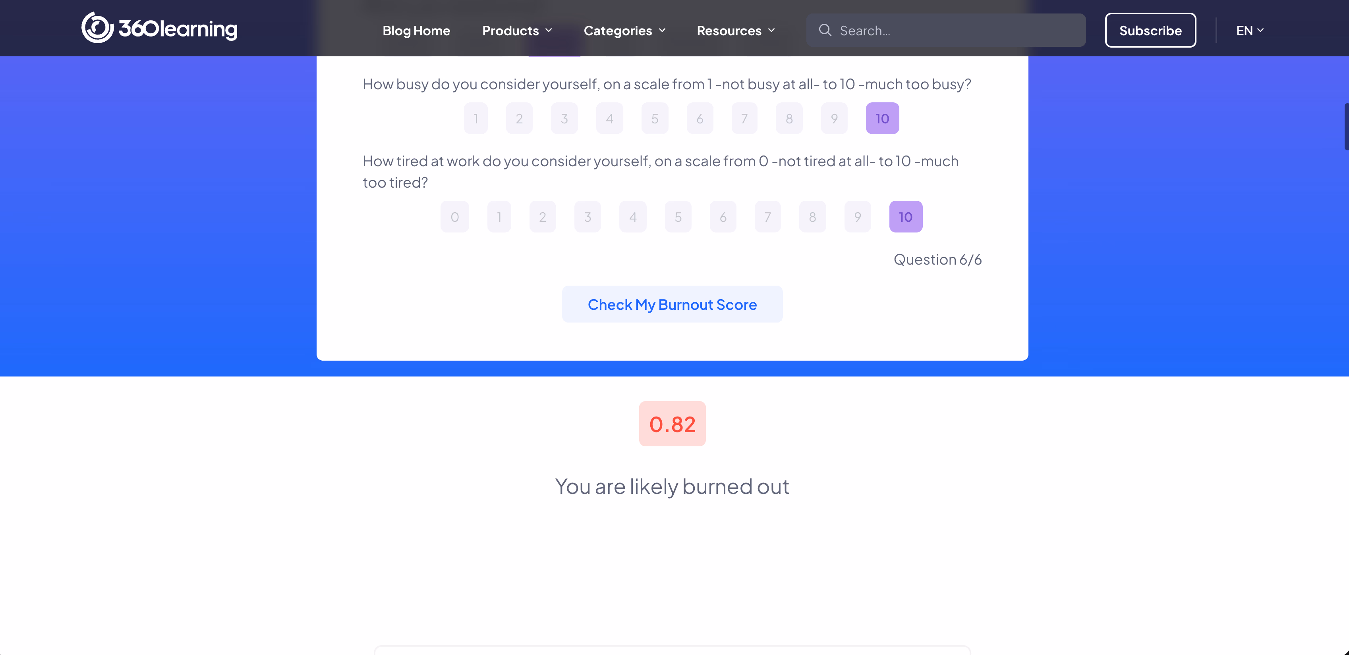Choose busy rating 8
Viewport: 1349px width, 655px height.
pyautogui.click(x=789, y=119)
